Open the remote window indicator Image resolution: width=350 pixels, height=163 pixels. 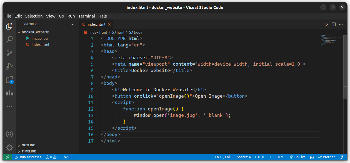click(7, 157)
